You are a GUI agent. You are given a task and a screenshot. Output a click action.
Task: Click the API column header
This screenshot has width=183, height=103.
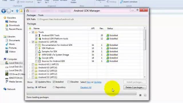93,28
